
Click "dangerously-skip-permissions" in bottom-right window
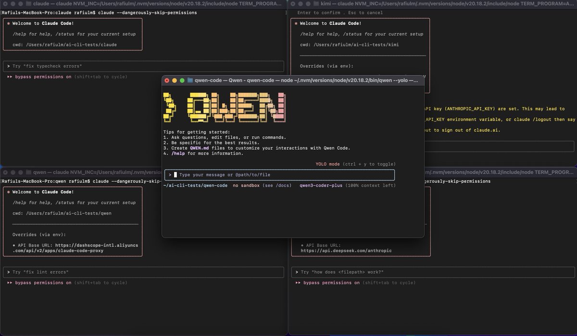pyautogui.click(x=458, y=181)
